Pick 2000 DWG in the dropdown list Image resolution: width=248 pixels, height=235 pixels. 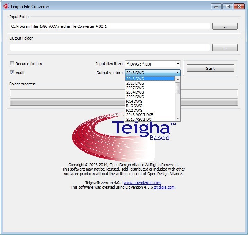click(x=150, y=97)
